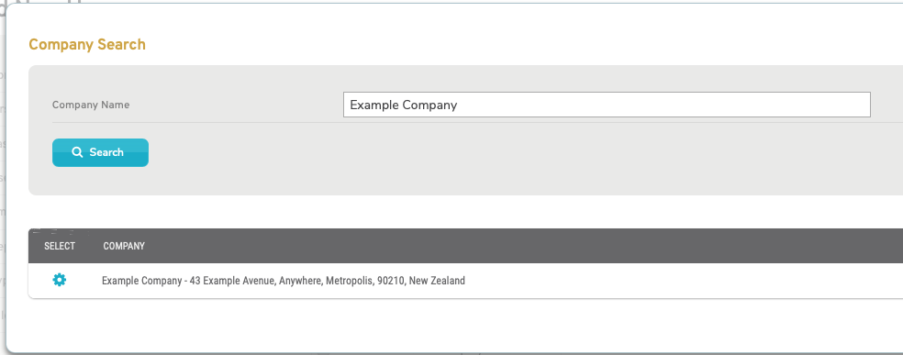Place cursor after 'Example Company' text in field
The image size is (903, 355).
click(x=459, y=105)
